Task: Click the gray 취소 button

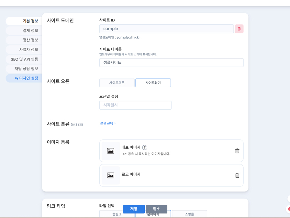Action: pos(156,209)
